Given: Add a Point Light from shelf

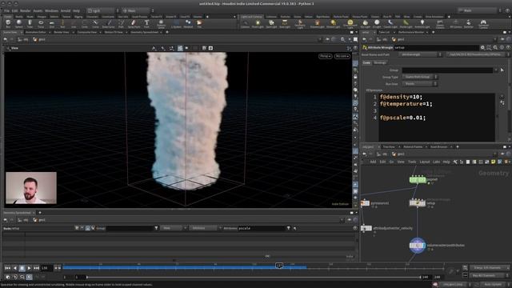Looking at the screenshot, I should [x=258, y=23].
